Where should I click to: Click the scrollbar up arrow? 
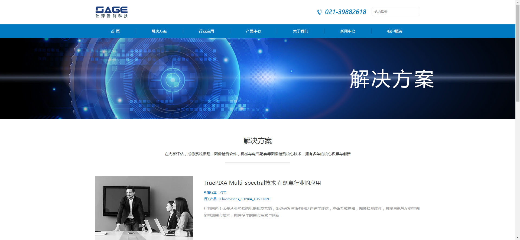click(x=518, y=2)
